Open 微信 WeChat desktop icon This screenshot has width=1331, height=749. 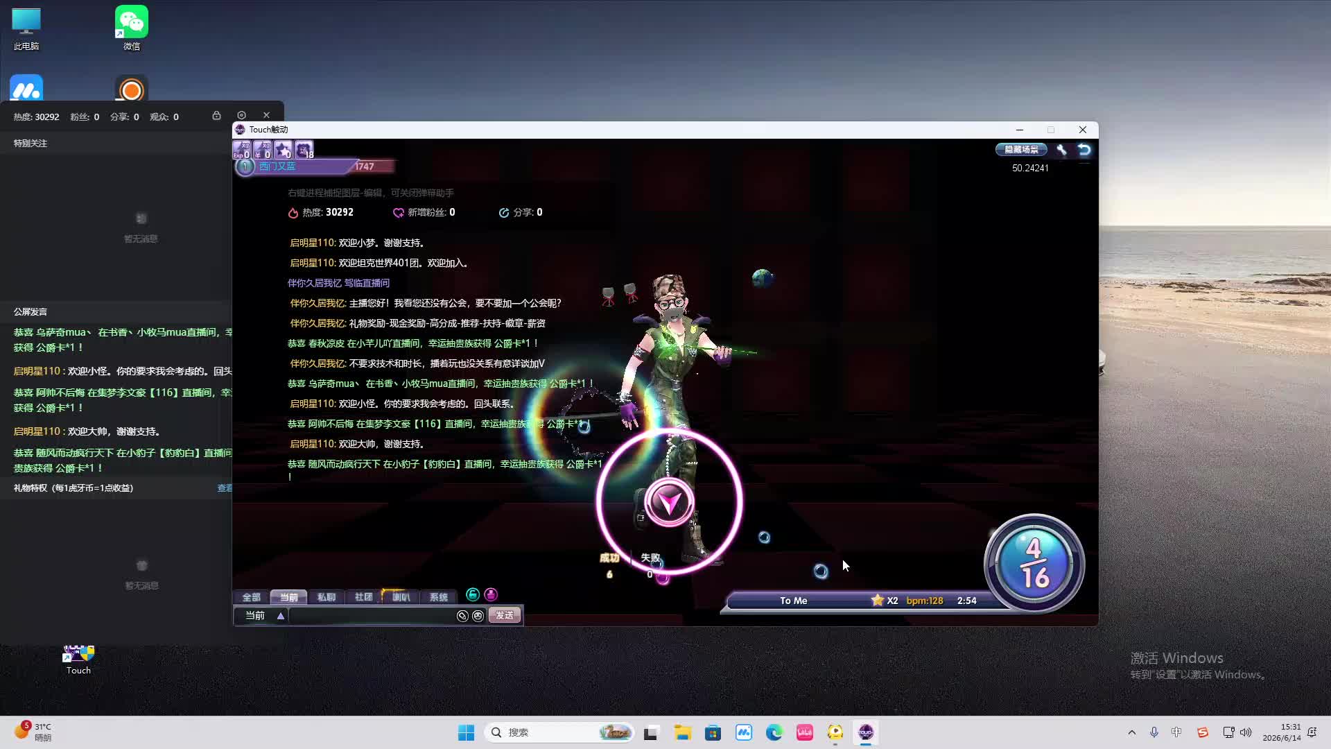tap(132, 28)
